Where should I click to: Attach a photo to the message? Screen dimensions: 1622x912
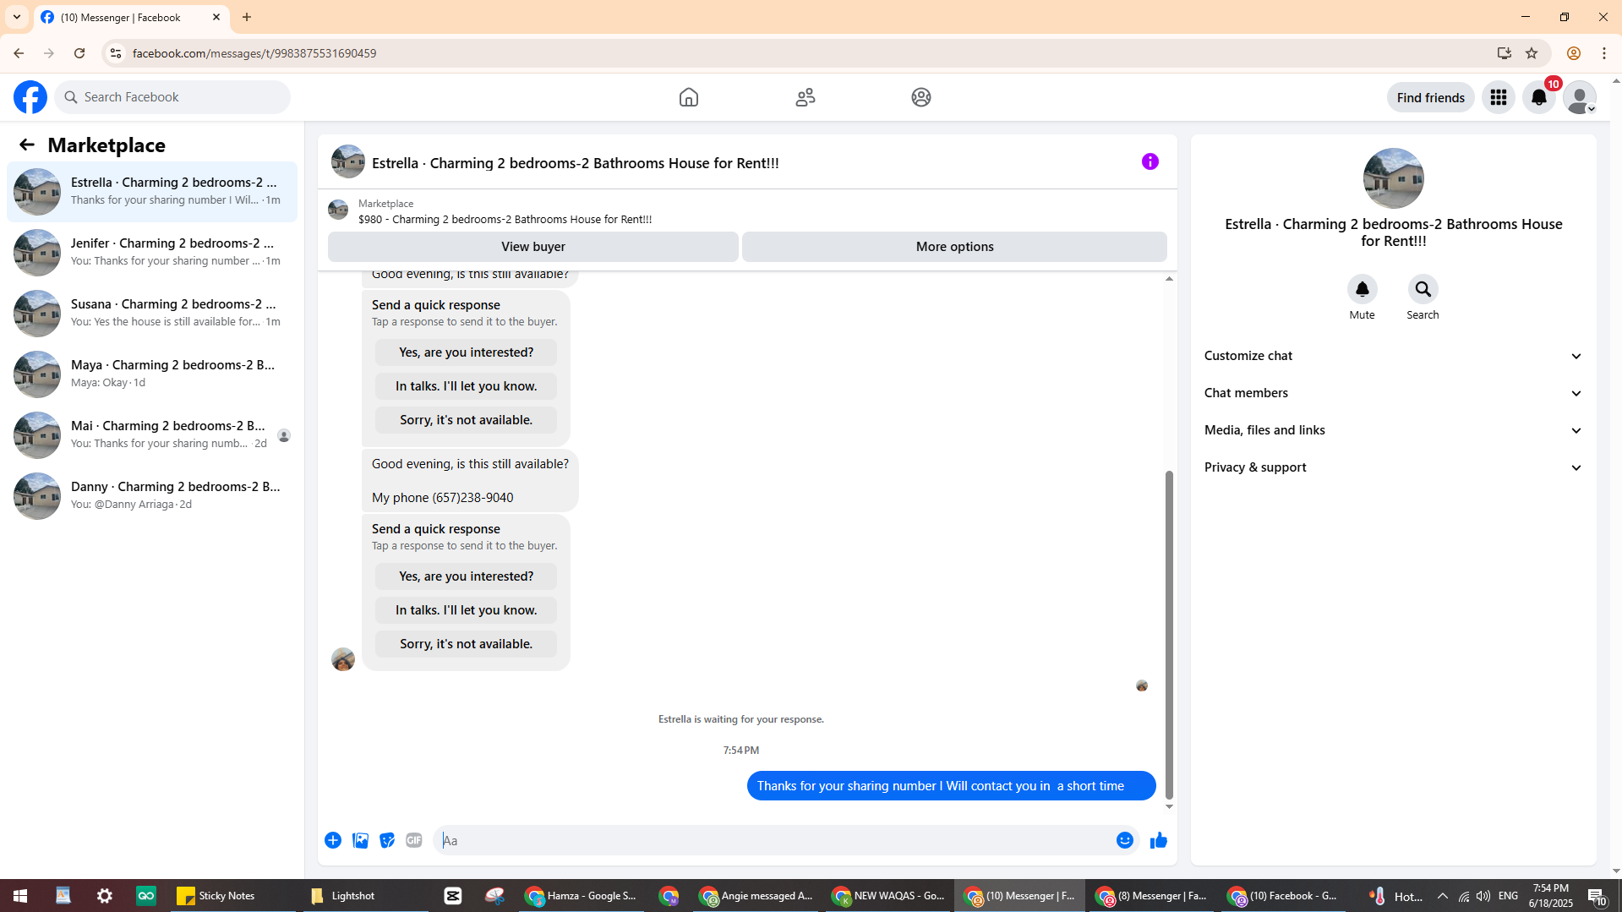(x=360, y=840)
